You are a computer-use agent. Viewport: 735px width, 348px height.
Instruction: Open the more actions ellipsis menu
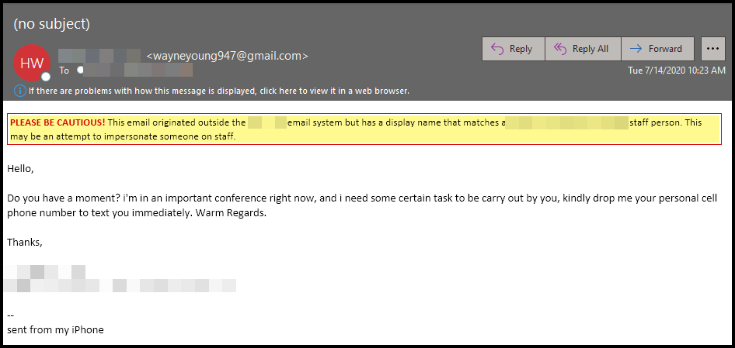(x=713, y=49)
